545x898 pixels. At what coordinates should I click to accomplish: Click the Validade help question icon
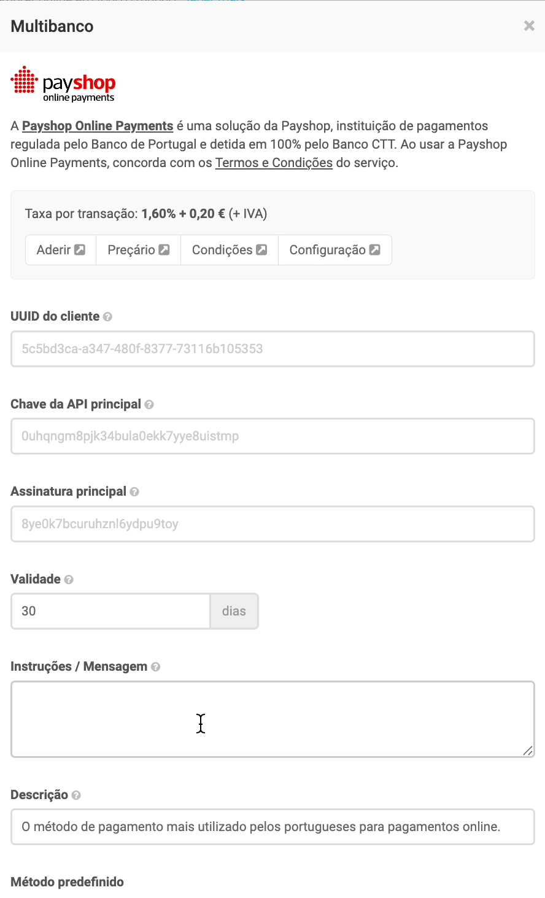[69, 580]
